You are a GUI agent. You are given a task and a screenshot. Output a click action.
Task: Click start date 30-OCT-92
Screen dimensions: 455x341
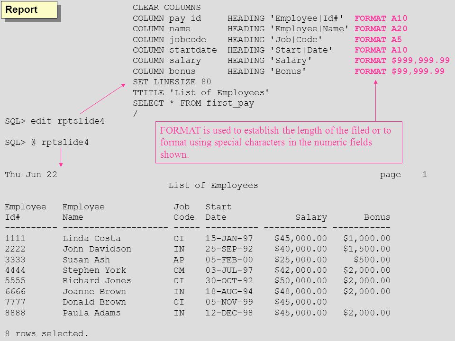229,281
